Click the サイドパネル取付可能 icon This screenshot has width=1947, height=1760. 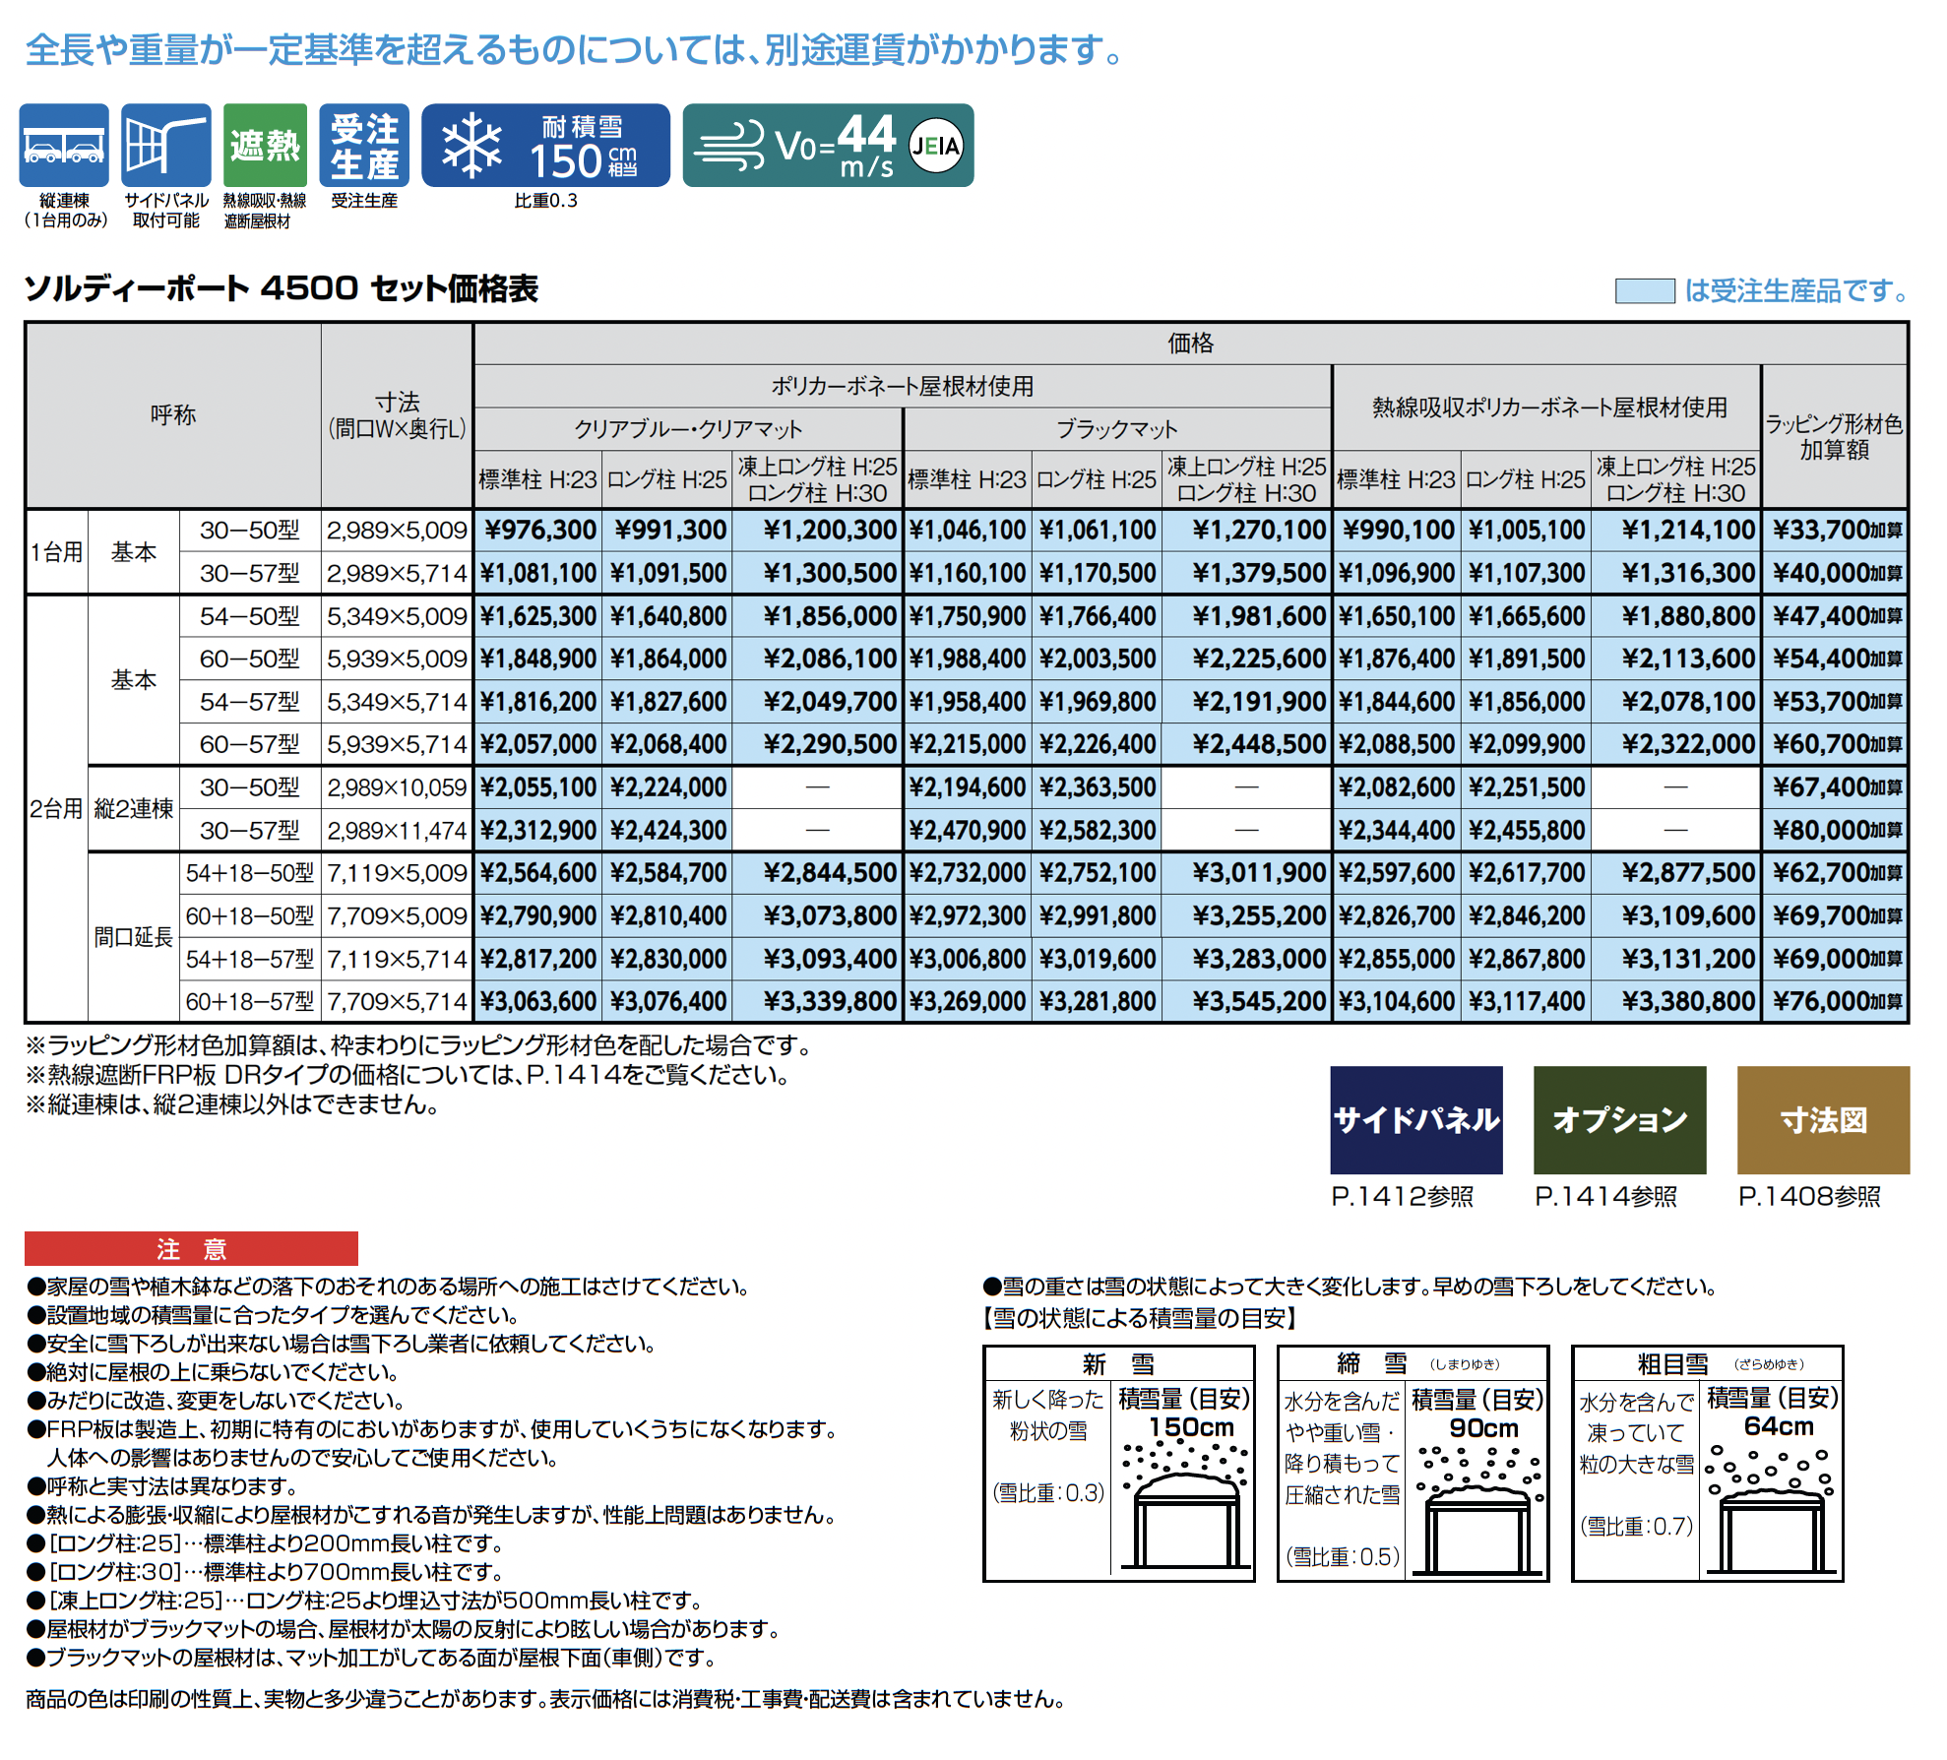(x=166, y=146)
